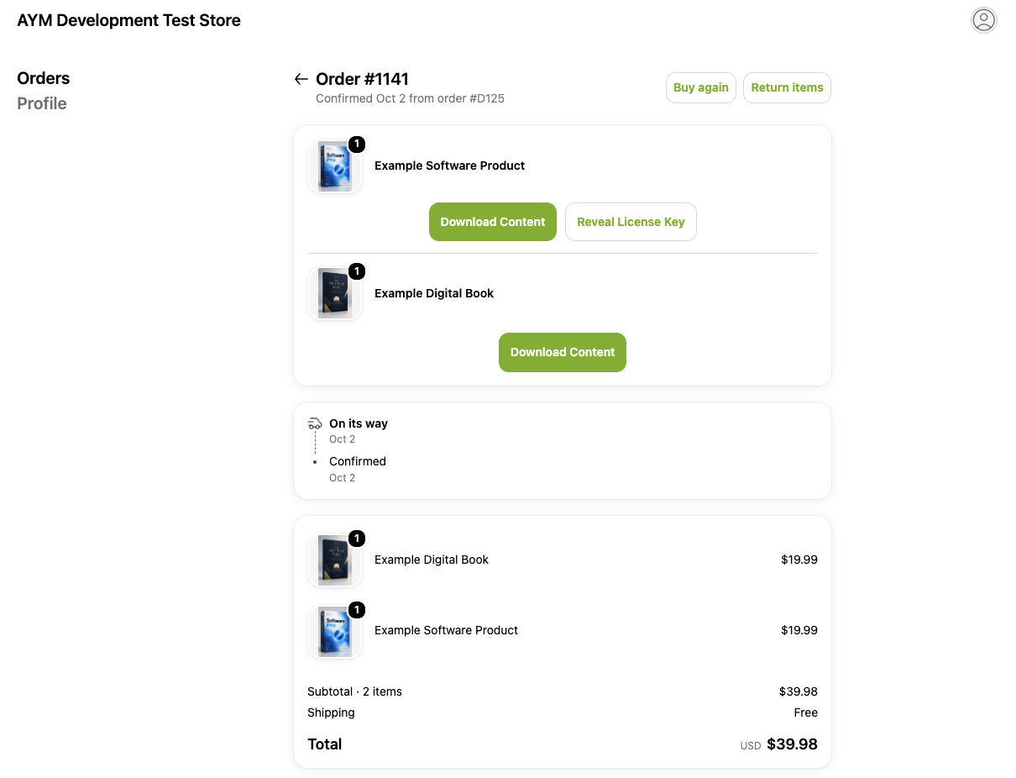This screenshot has width=1016, height=778.
Task: Click the $19.99 price of Example Software Product
Action: 799,630
